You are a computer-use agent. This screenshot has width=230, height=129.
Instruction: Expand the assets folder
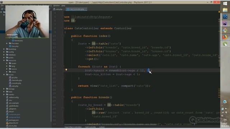click(7, 63)
